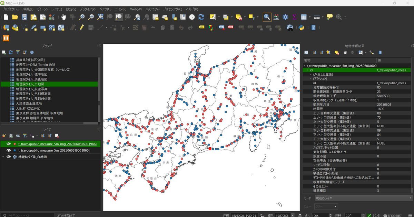Click the Refresh map canvas icon

(x=201, y=17)
